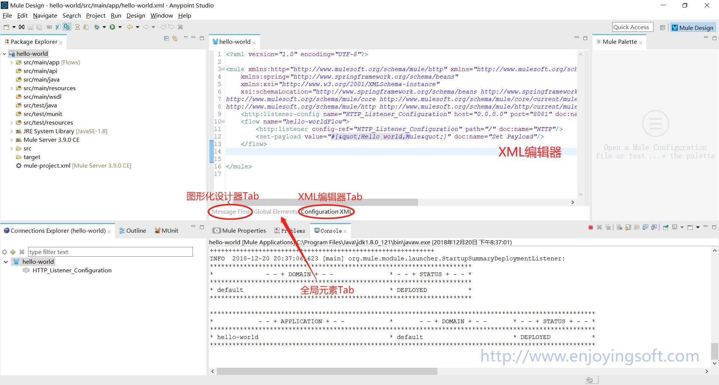The image size is (719, 385).
Task: Click the Mule import toolbar icon
Action: 58,27
